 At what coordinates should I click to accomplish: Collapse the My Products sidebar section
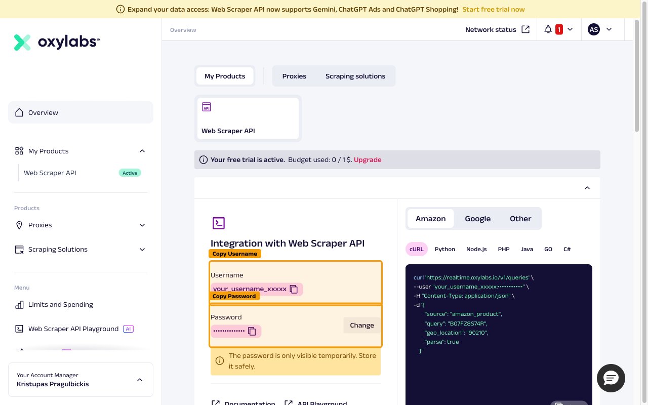pyautogui.click(x=142, y=151)
